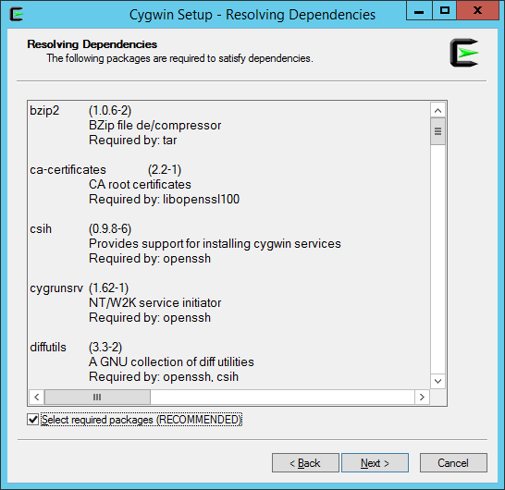
Task: Click the vertical scrollbar up arrow
Action: [x=437, y=110]
